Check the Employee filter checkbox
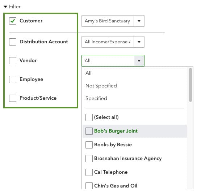This screenshot has width=197, height=194. (x=13, y=79)
